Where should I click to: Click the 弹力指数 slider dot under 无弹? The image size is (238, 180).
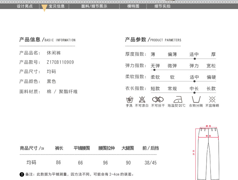(155, 70)
